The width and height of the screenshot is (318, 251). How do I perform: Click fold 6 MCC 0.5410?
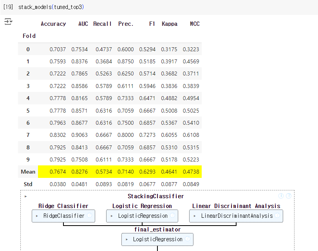click(x=191, y=123)
